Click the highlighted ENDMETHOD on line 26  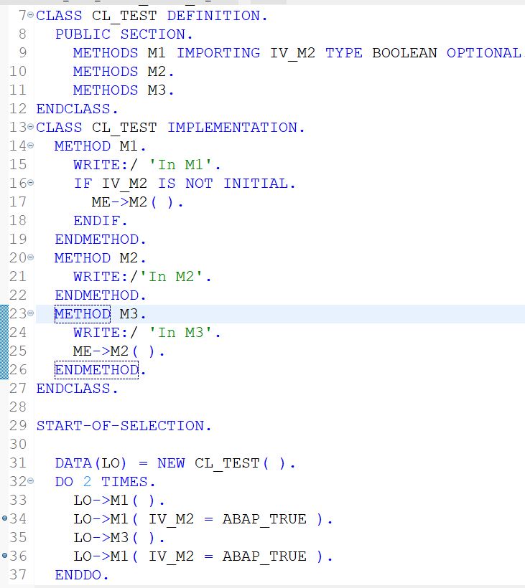coord(96,370)
